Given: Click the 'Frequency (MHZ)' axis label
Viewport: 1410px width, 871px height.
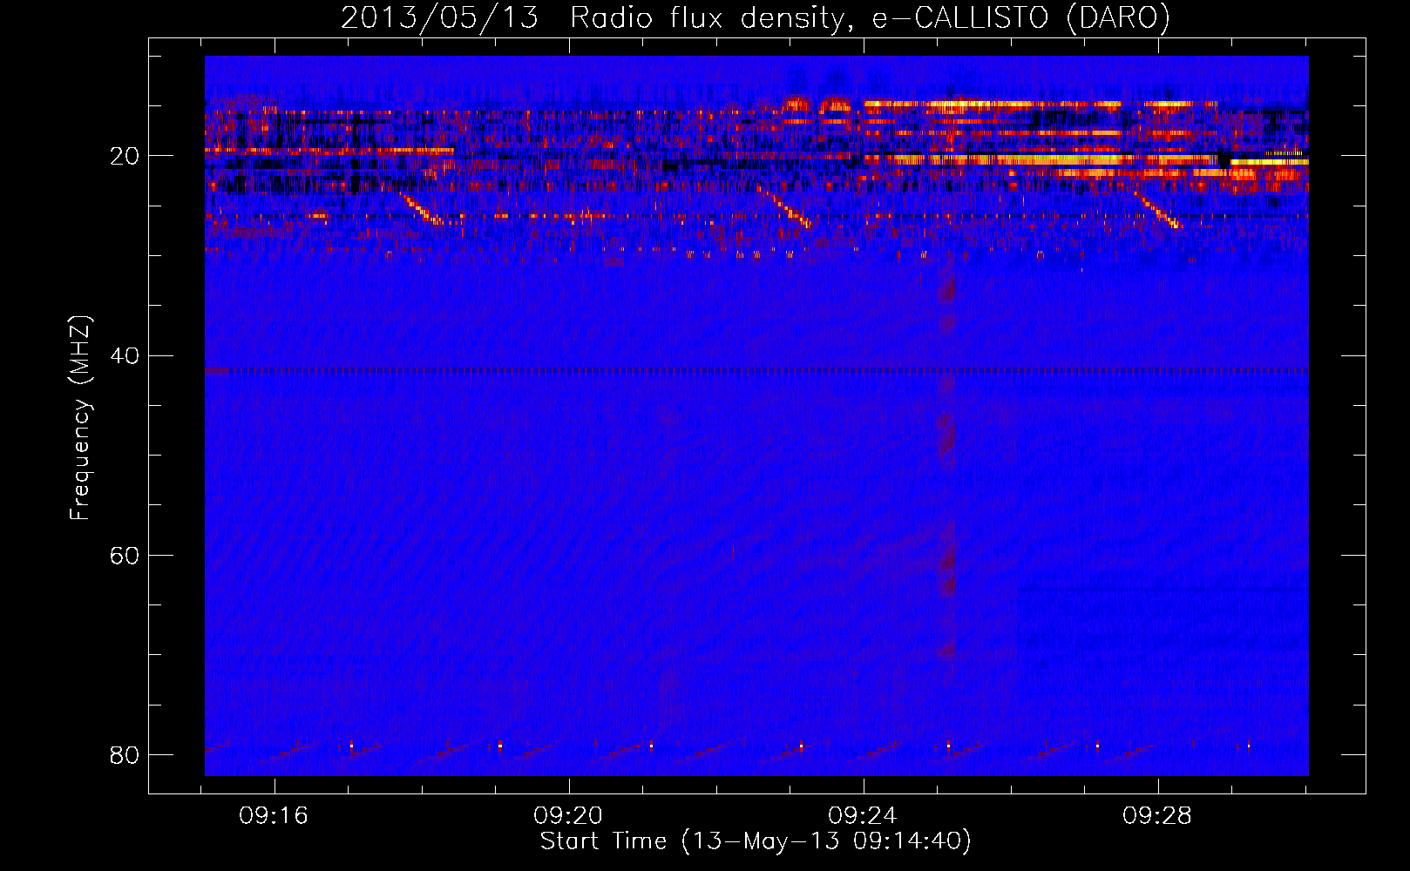Looking at the screenshot, I should [80, 418].
